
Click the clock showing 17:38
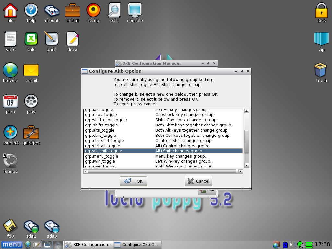(x=322, y=244)
